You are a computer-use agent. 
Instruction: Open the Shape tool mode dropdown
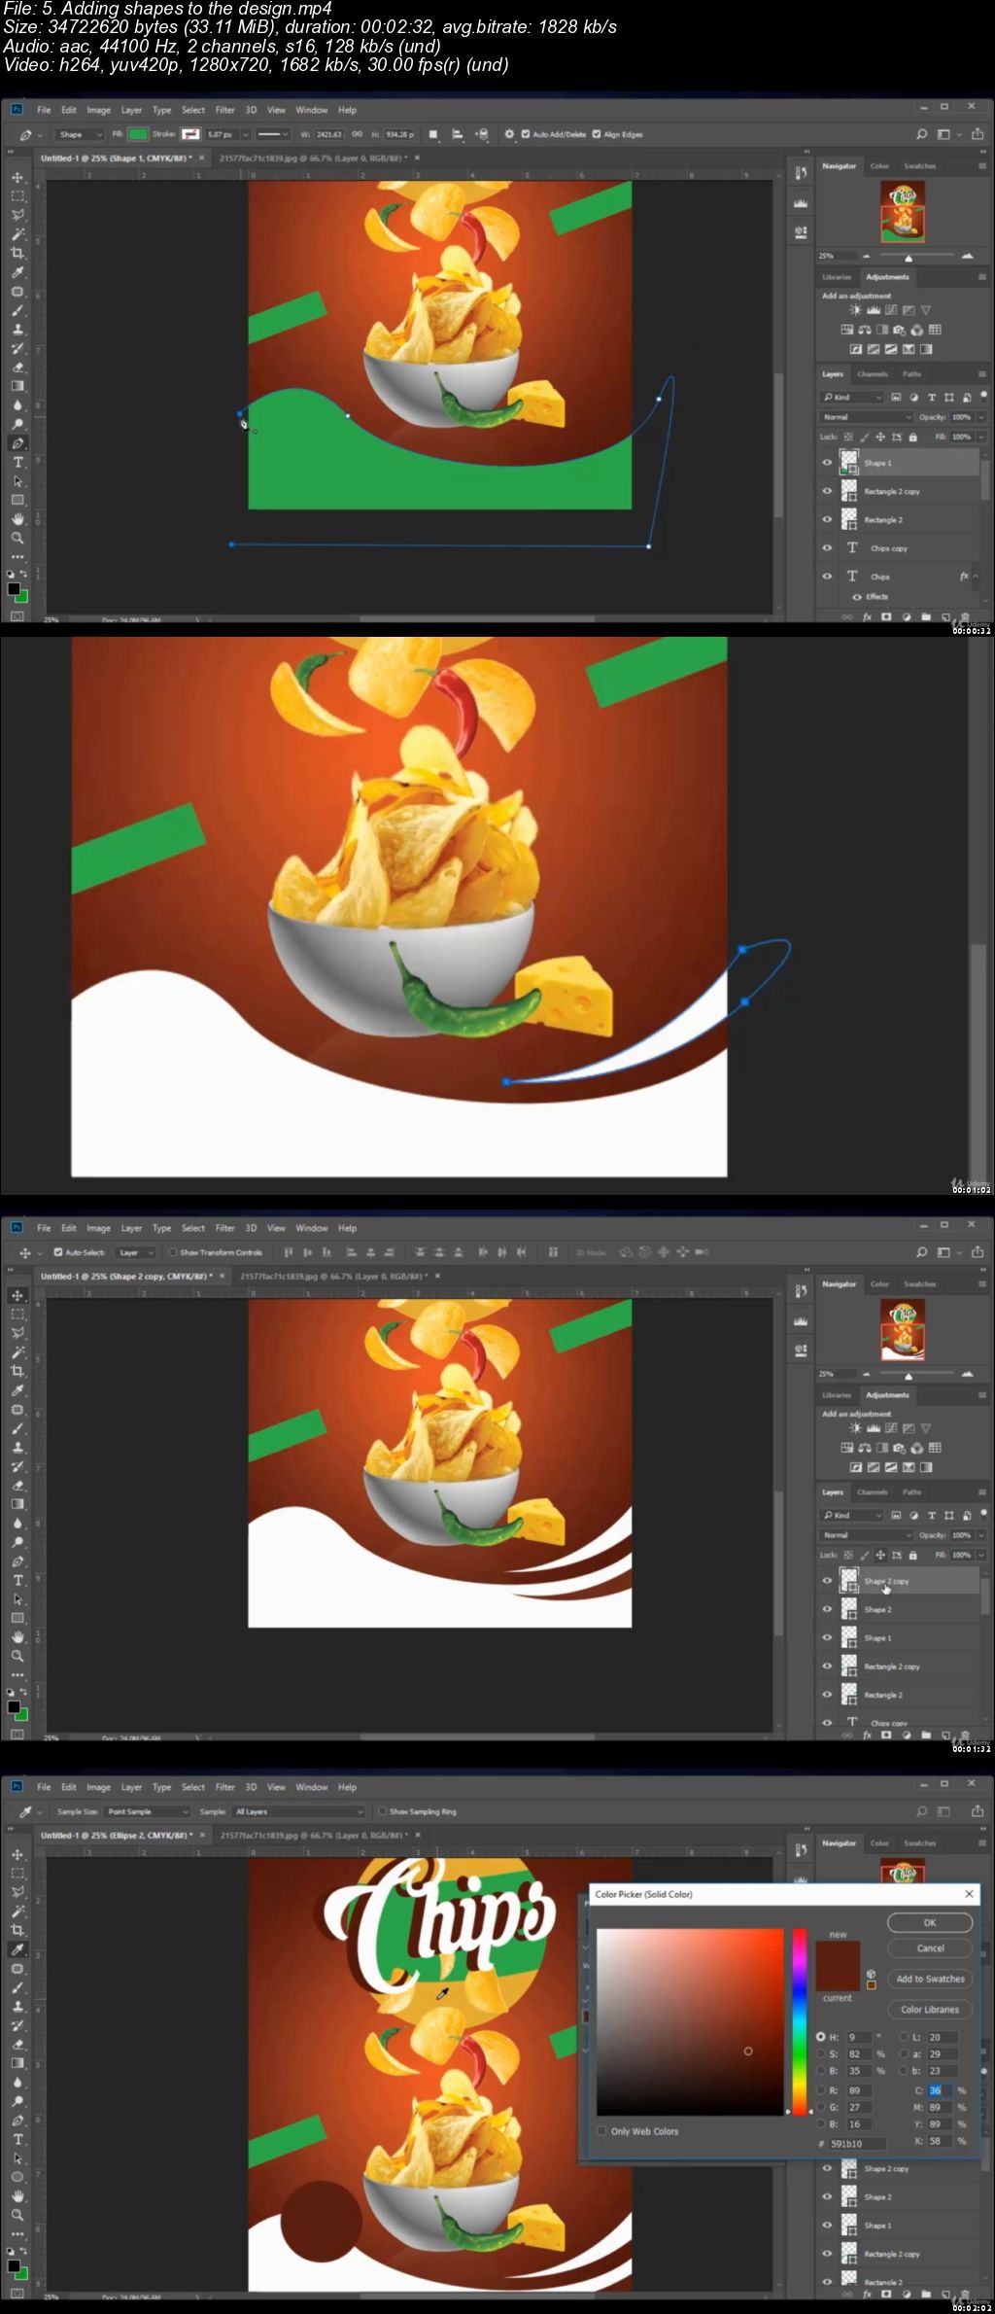click(80, 134)
